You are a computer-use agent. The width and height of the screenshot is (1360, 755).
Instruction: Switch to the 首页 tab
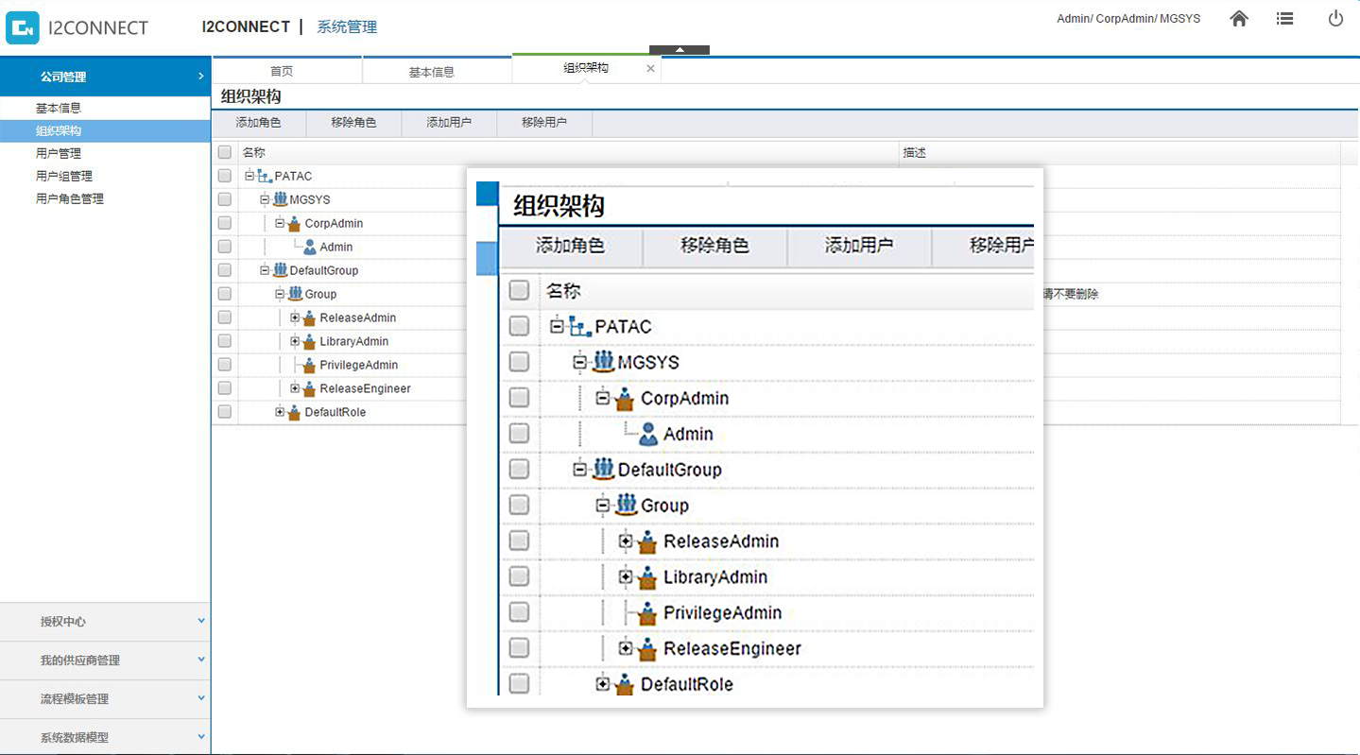[287, 71]
